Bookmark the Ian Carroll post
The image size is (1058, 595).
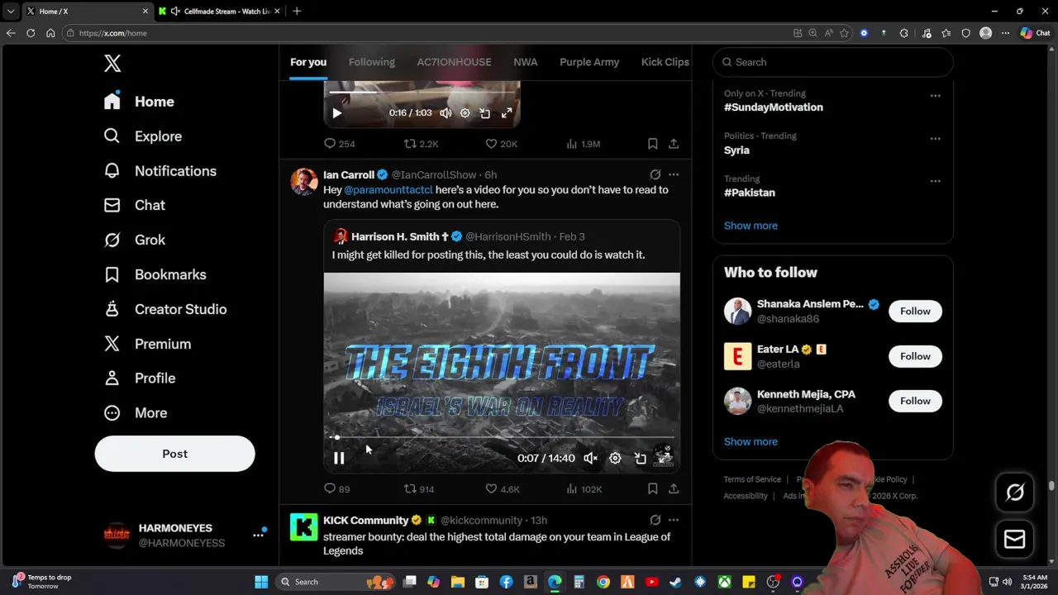652,489
